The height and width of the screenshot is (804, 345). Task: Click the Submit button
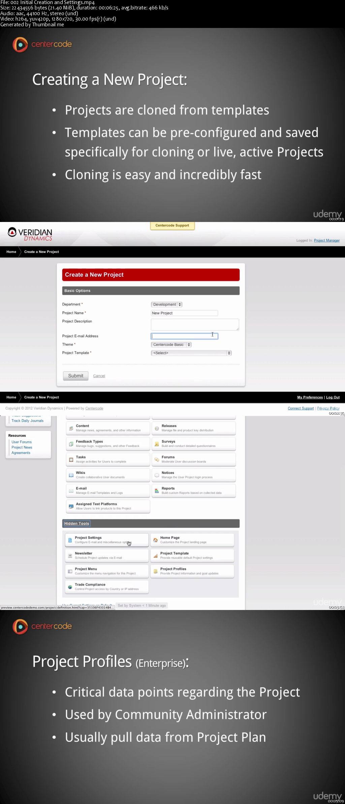coord(76,376)
